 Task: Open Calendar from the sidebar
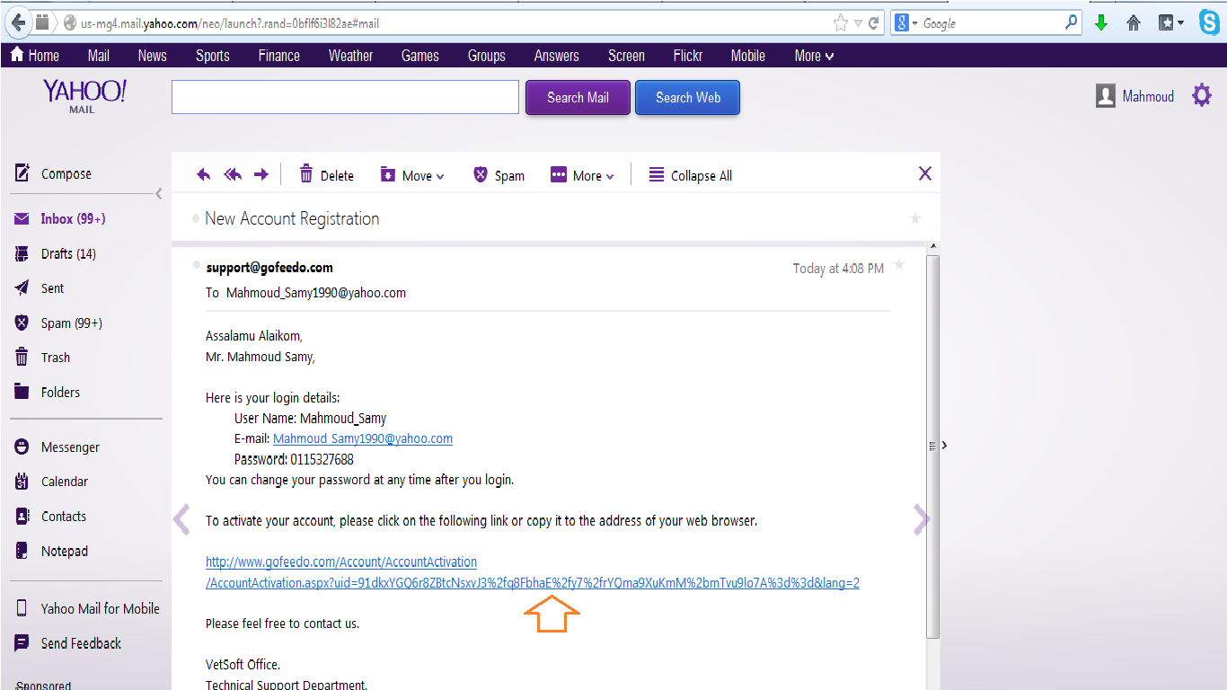51,481
